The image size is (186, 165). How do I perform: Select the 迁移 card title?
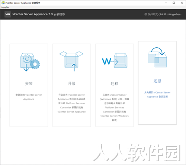[115, 83]
